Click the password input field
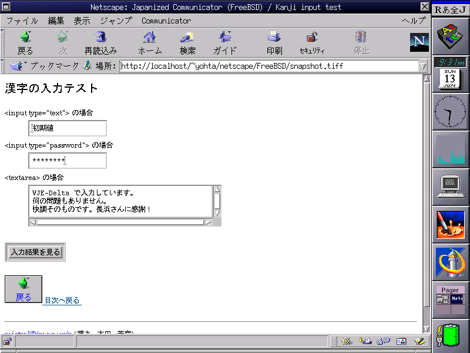470x353 pixels. (68, 161)
